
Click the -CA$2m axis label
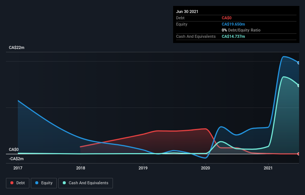tap(16, 159)
